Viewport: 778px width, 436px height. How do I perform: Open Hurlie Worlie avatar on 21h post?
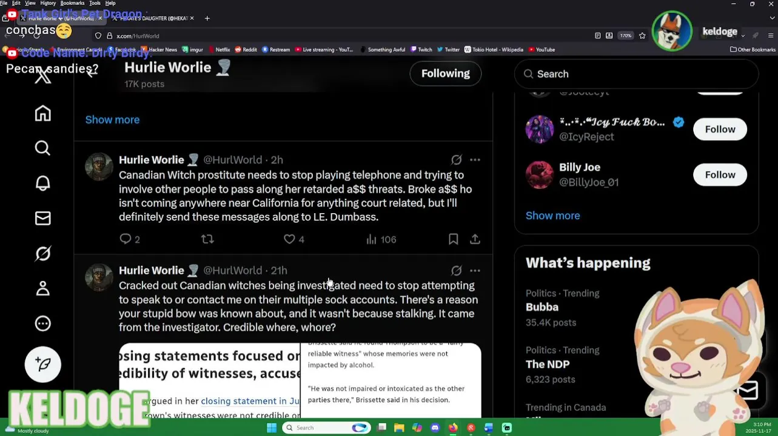pyautogui.click(x=99, y=277)
